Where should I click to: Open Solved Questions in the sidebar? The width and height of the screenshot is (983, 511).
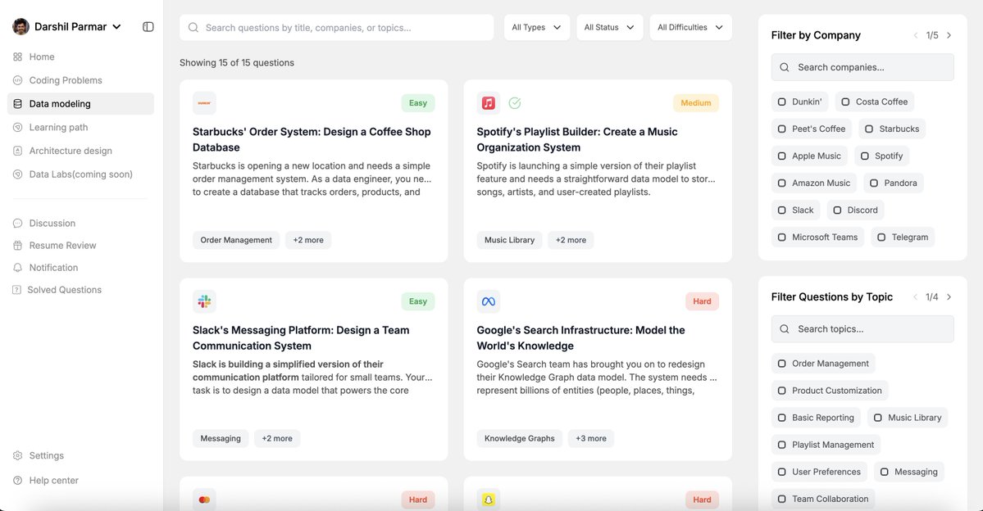pyautogui.click(x=80, y=290)
